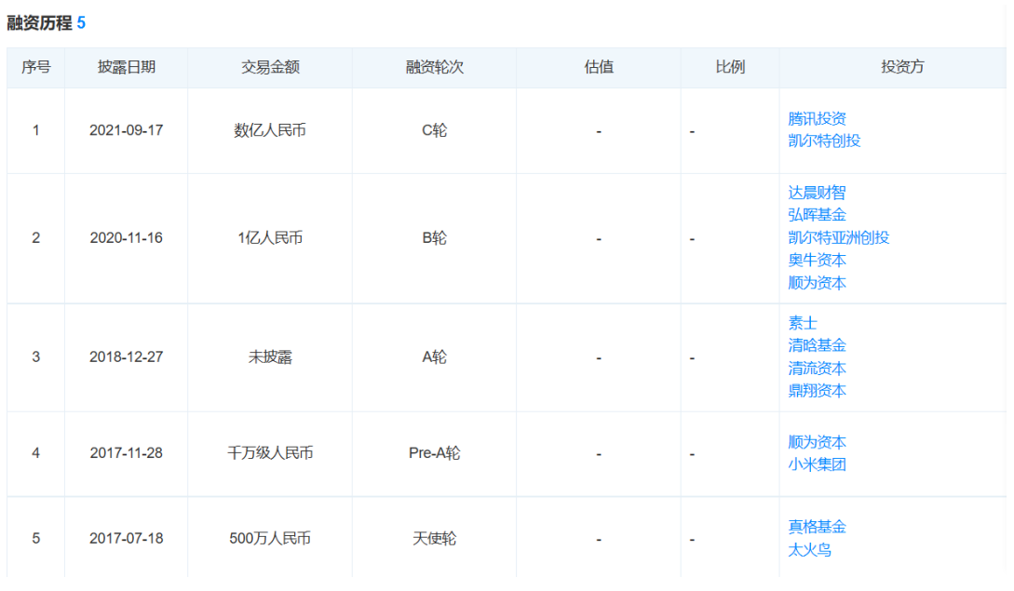The width and height of the screenshot is (1014, 591).
Task: Click the 融资轮次 column header
Action: pos(434,68)
